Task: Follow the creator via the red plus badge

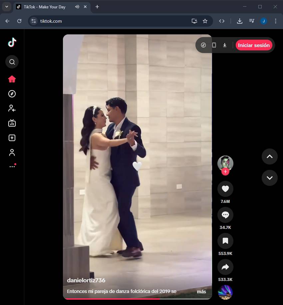Action: pos(225,172)
